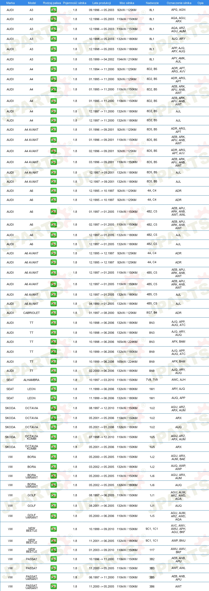Click the 'Opis' column header
The height and width of the screenshot is (591, 209).
click(x=200, y=3)
